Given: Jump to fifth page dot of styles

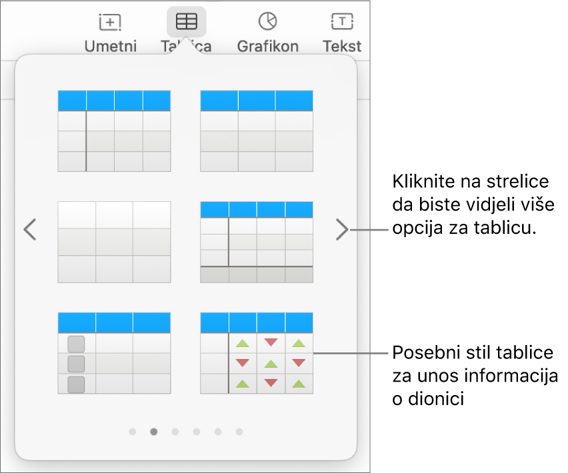Looking at the screenshot, I should point(218,432).
